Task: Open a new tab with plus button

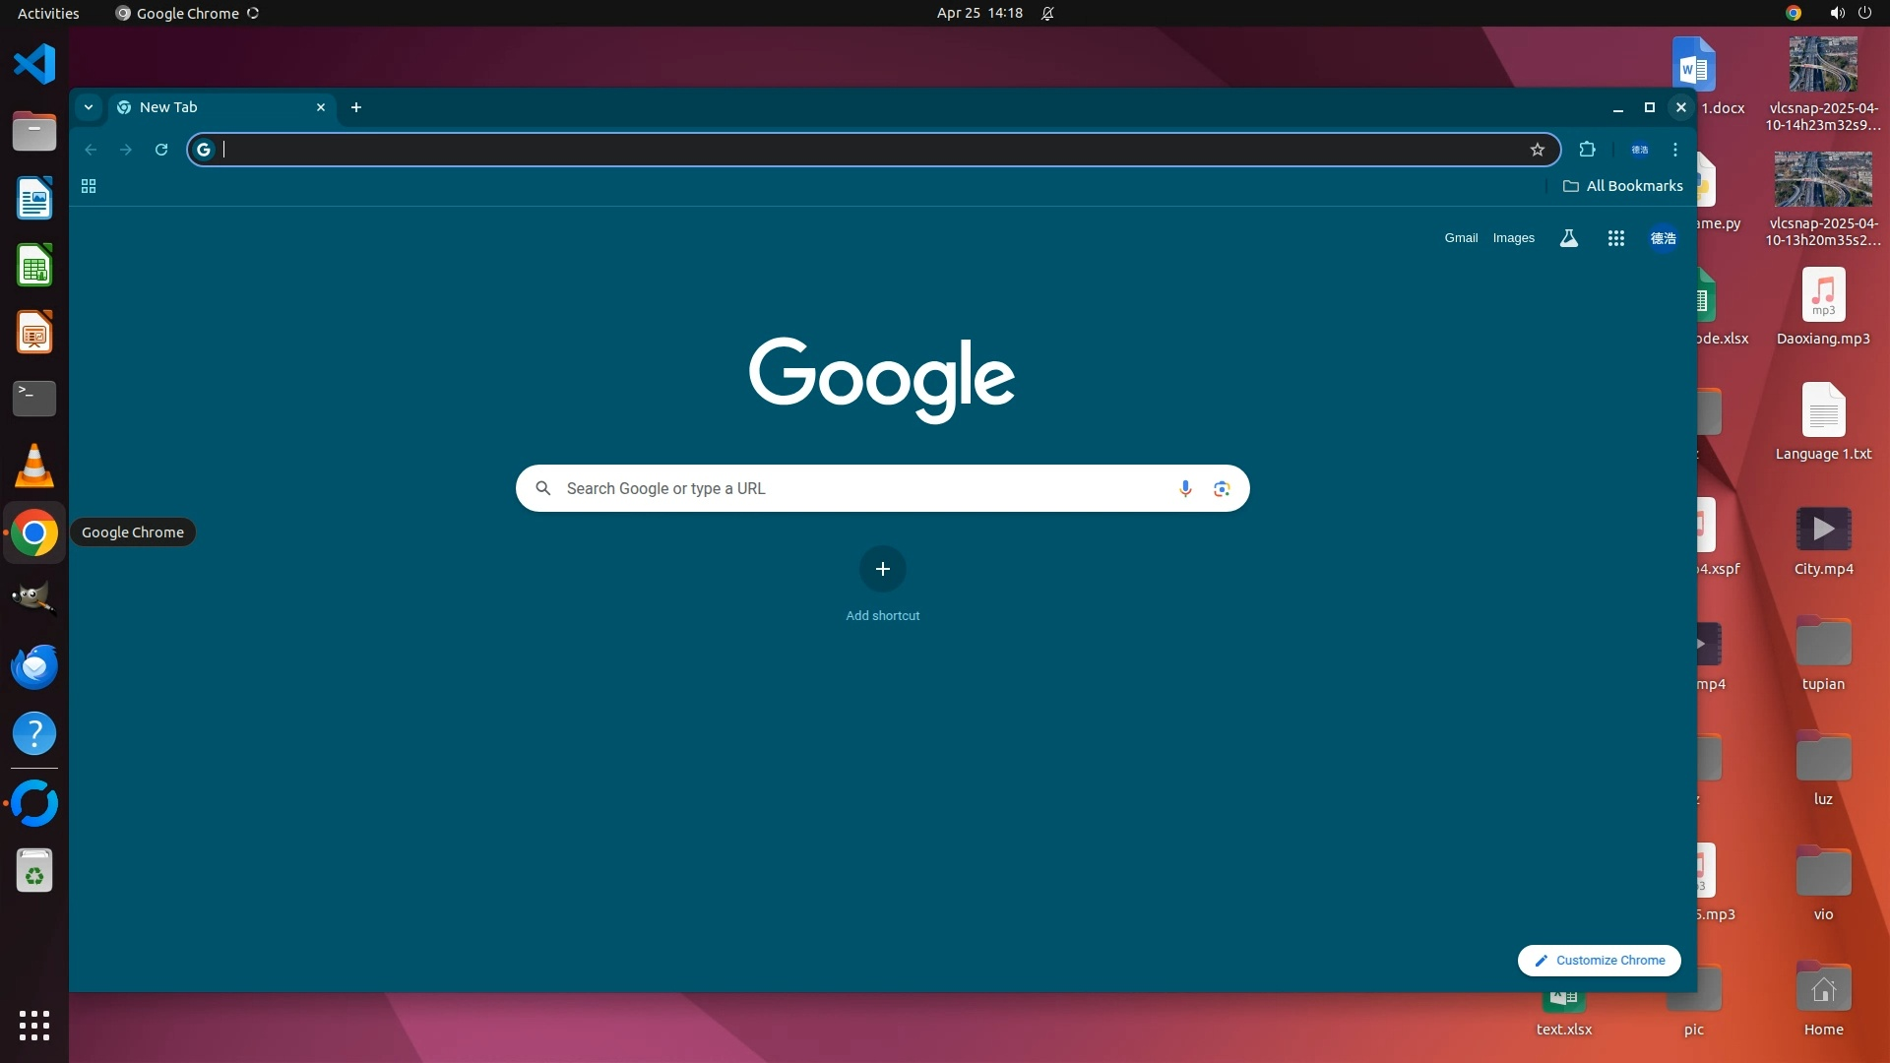Action: point(356,107)
